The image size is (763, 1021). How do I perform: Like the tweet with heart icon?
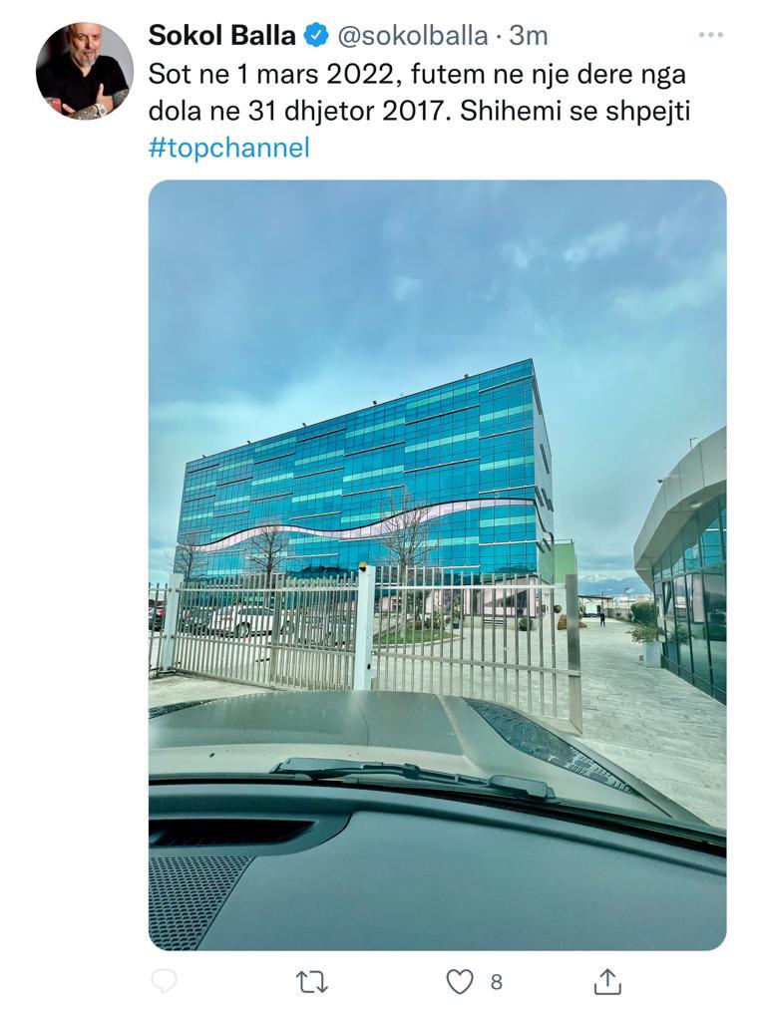460,982
